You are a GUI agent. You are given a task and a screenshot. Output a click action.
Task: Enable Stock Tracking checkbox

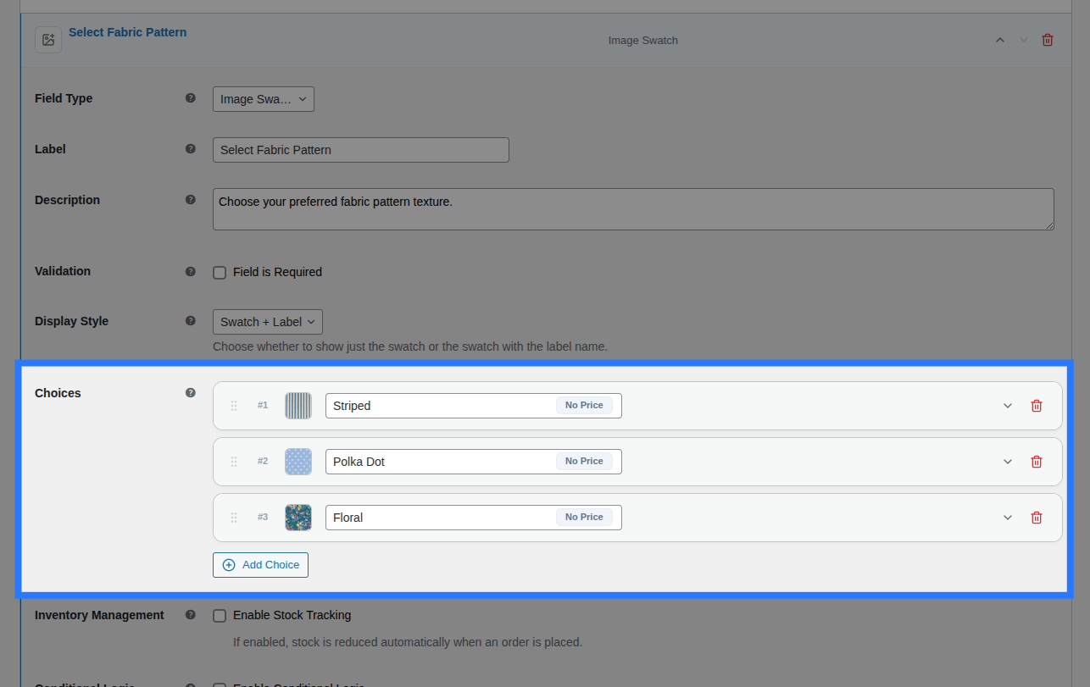pos(220,616)
